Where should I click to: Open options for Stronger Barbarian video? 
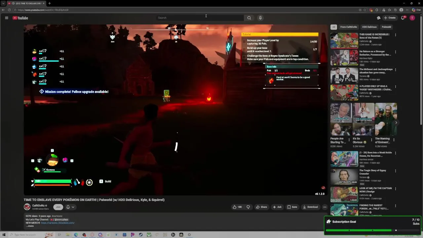pyautogui.click(x=395, y=52)
